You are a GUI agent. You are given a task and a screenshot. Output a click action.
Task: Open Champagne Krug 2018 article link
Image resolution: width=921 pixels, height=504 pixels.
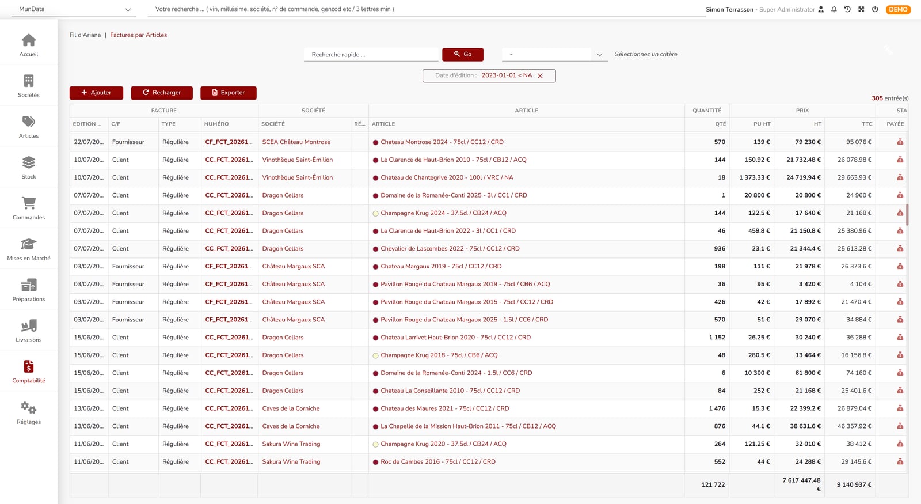tap(439, 355)
